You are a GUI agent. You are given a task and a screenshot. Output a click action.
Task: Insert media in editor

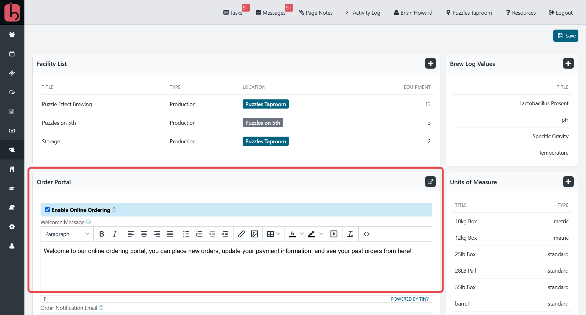pyautogui.click(x=334, y=234)
